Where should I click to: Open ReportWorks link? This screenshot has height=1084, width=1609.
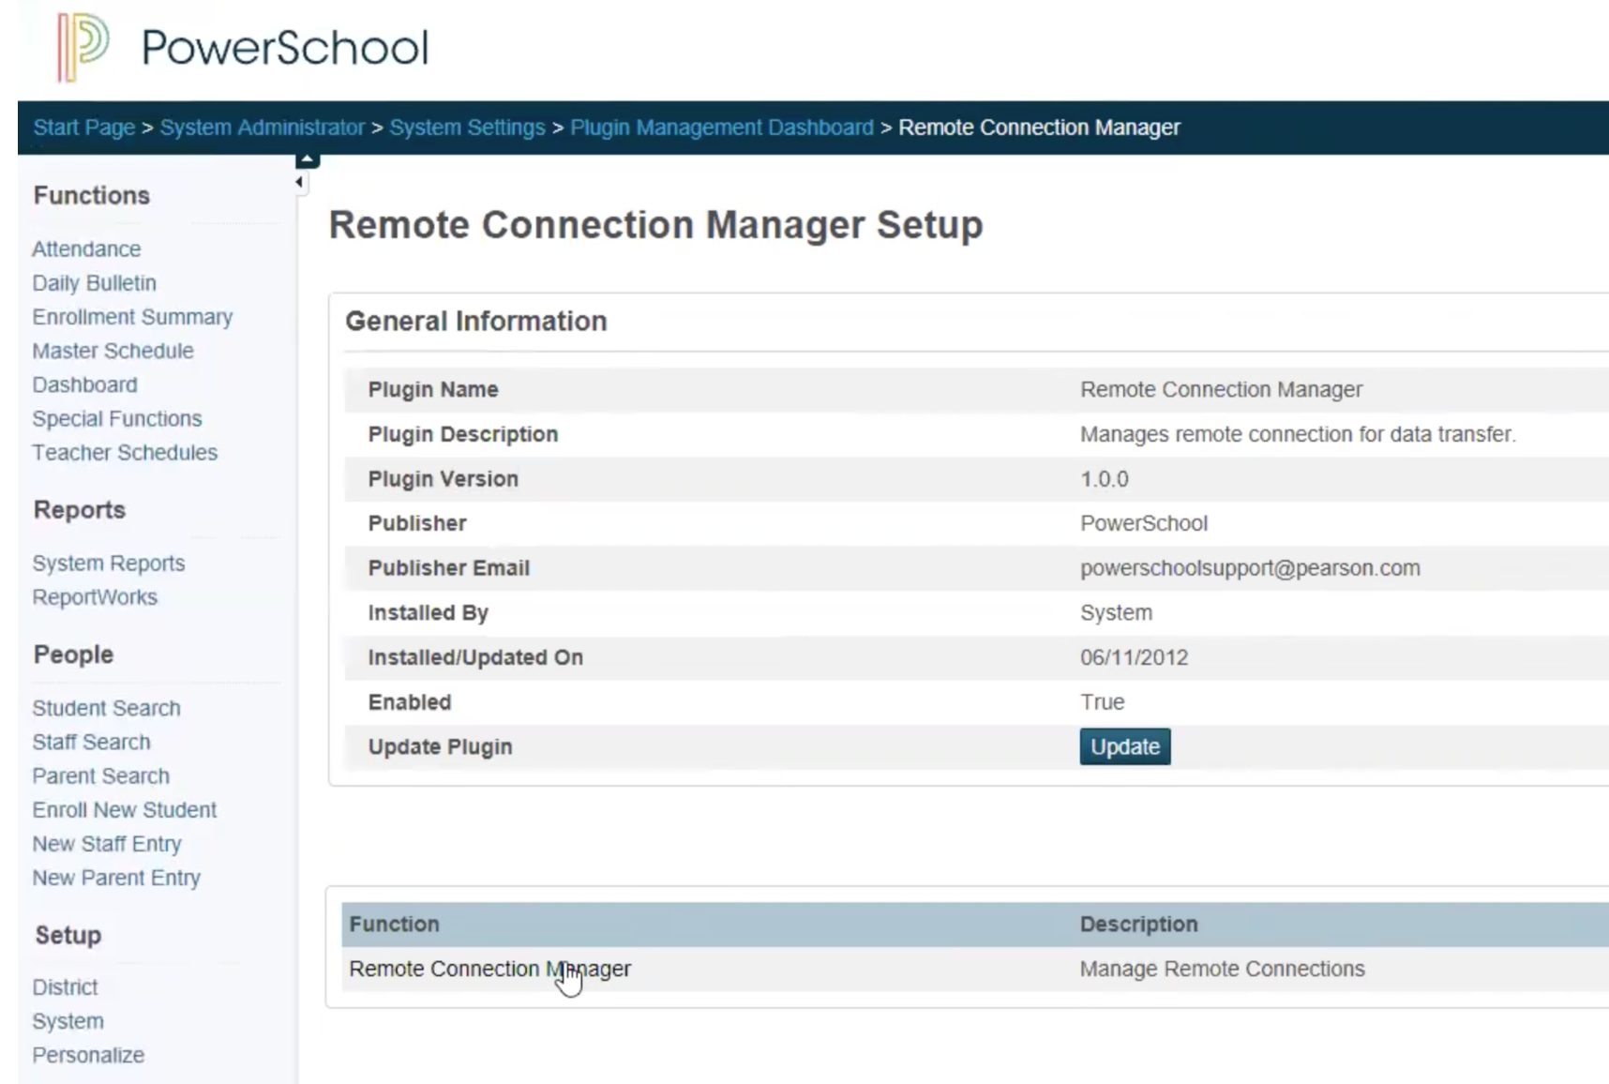95,597
